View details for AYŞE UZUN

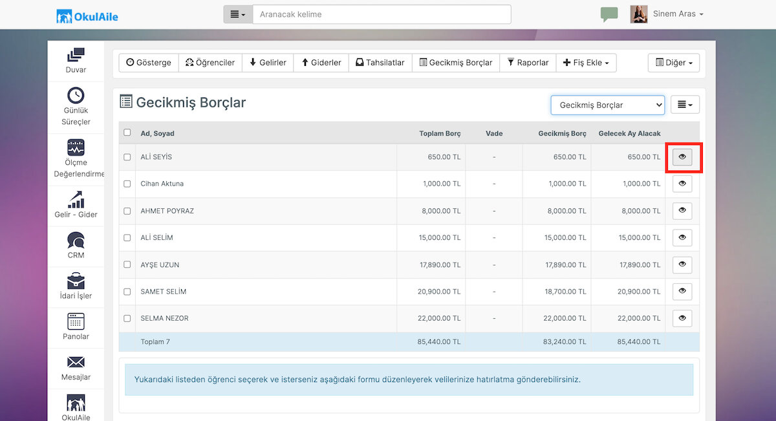682,264
